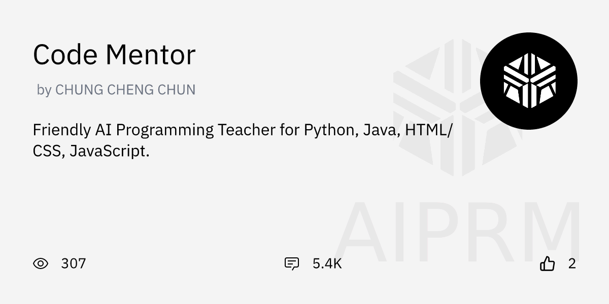
Task: Click the word Python in description
Action: click(332, 130)
